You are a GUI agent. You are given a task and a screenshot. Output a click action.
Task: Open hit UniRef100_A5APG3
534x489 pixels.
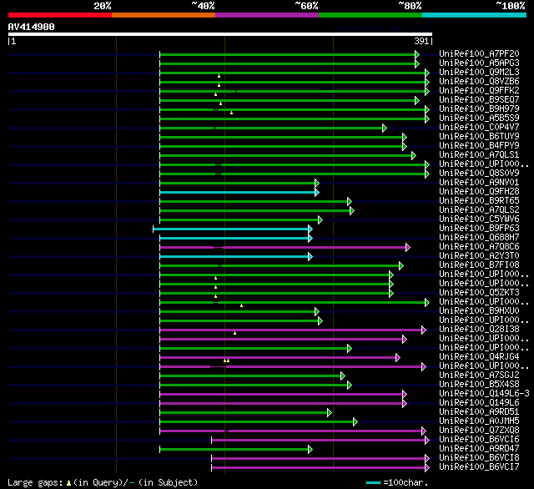pos(479,63)
